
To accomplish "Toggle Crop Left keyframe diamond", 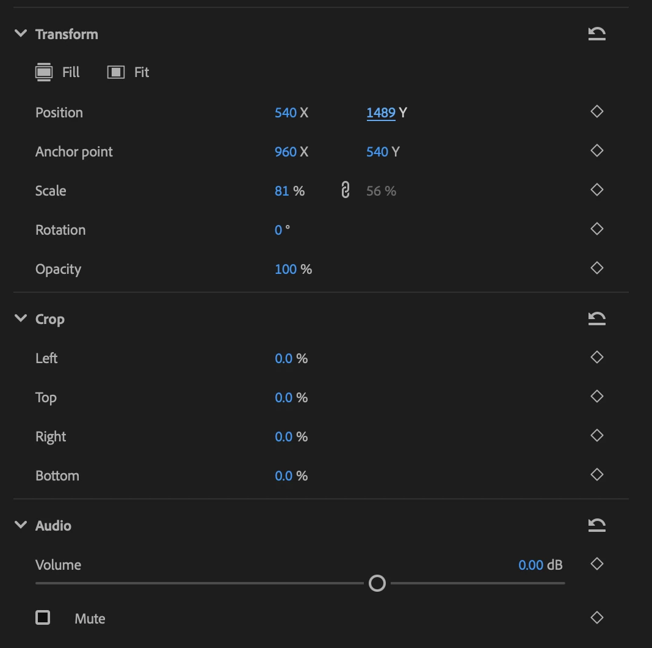I will (596, 357).
